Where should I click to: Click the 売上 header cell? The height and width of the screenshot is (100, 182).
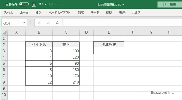pyautogui.click(x=66, y=45)
